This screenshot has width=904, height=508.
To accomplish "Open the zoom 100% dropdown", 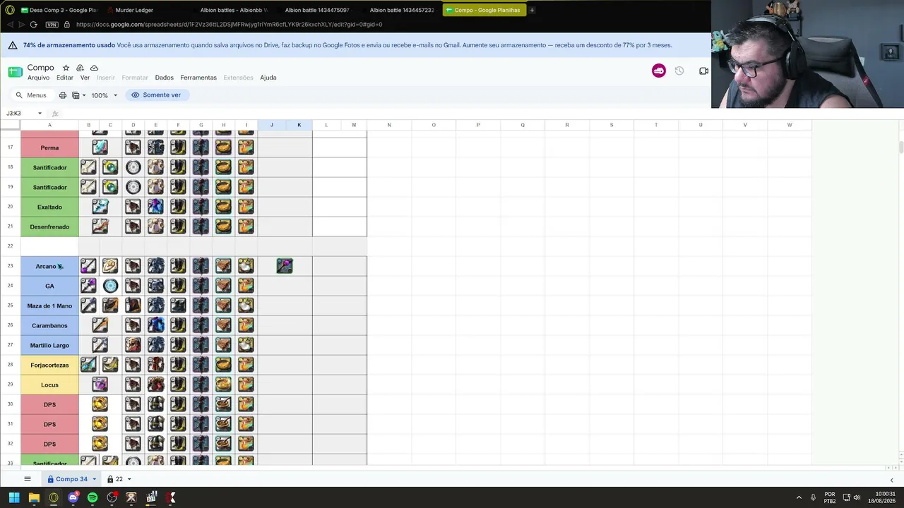I will pos(104,95).
